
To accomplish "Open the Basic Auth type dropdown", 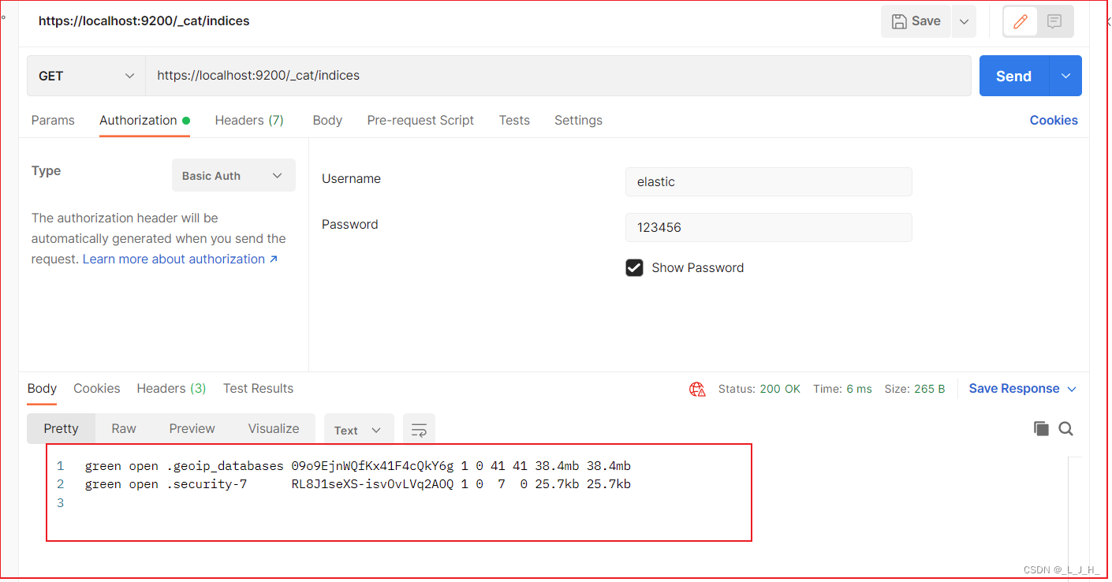I will click(233, 175).
